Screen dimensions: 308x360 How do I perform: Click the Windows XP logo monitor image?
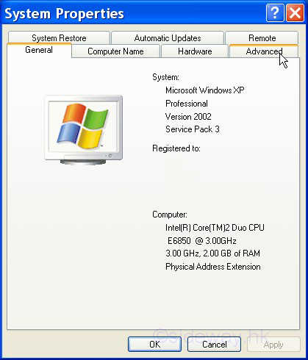click(x=84, y=130)
